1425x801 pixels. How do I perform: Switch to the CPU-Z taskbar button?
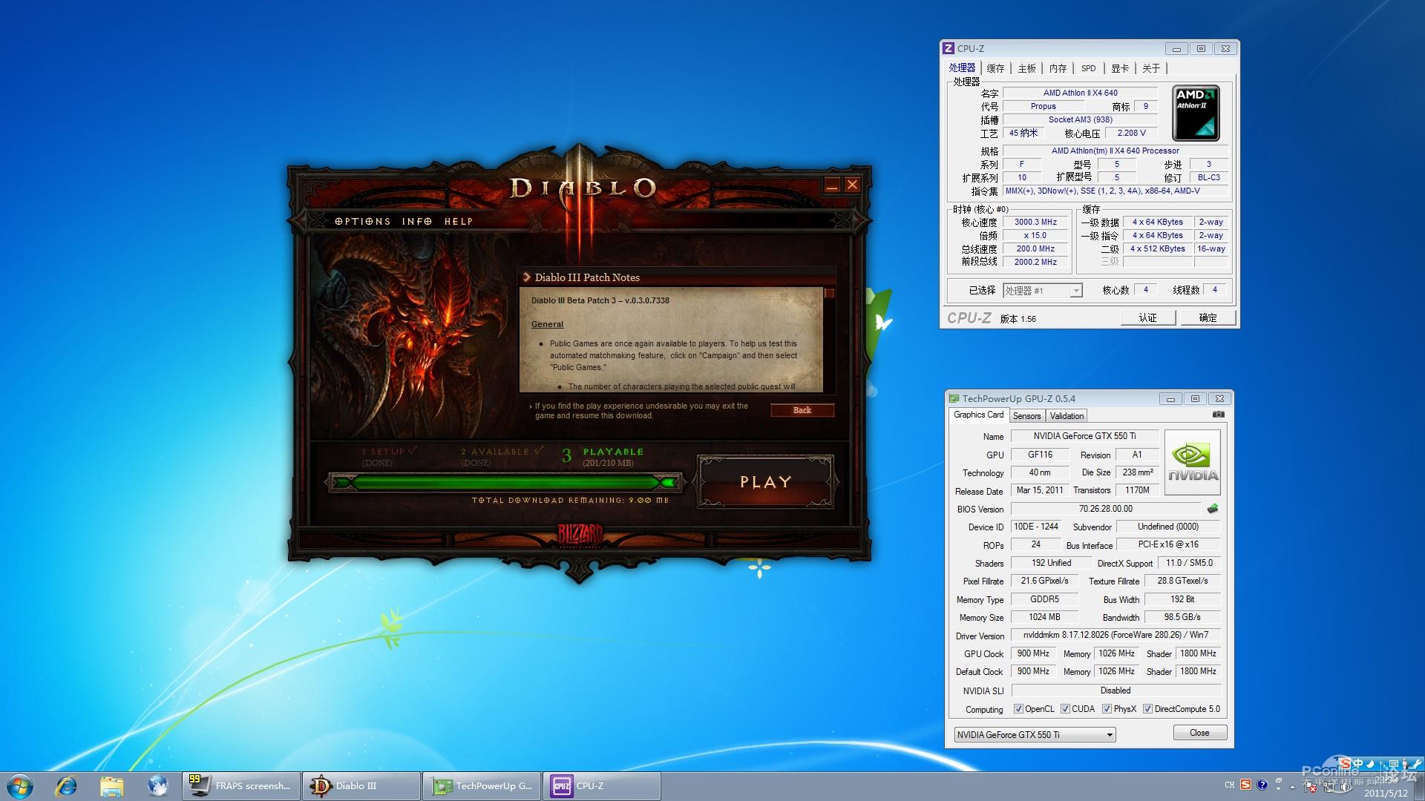[x=602, y=785]
